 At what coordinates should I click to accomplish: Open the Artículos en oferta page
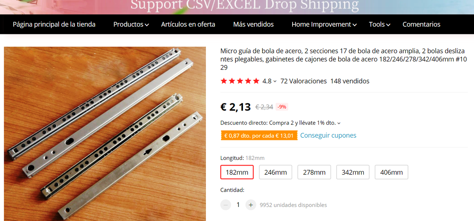pos(188,24)
